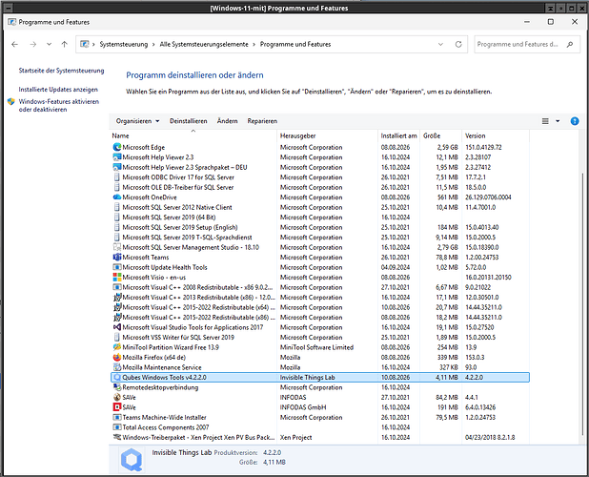
Task: Click the INFODAS GmbH SAVe red icon
Action: [x=117, y=407]
